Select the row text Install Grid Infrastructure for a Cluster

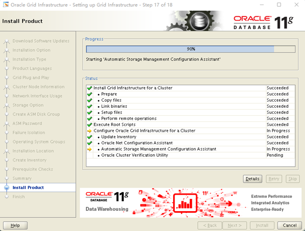tap(133, 88)
